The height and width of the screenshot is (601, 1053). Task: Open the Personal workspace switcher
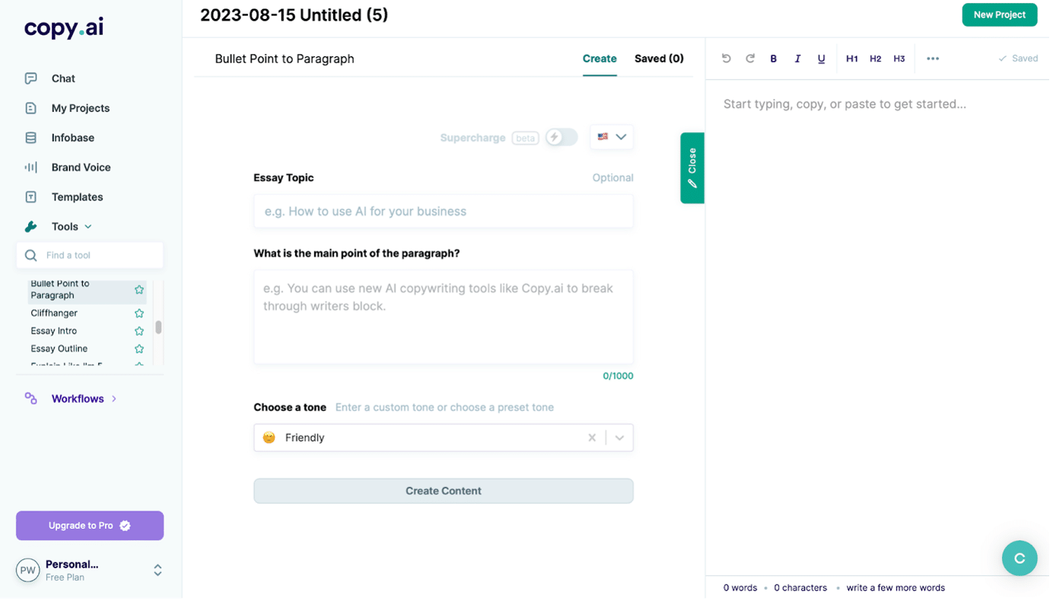point(157,571)
